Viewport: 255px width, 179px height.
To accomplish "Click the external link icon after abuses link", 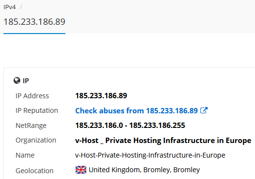I will 204,110.
